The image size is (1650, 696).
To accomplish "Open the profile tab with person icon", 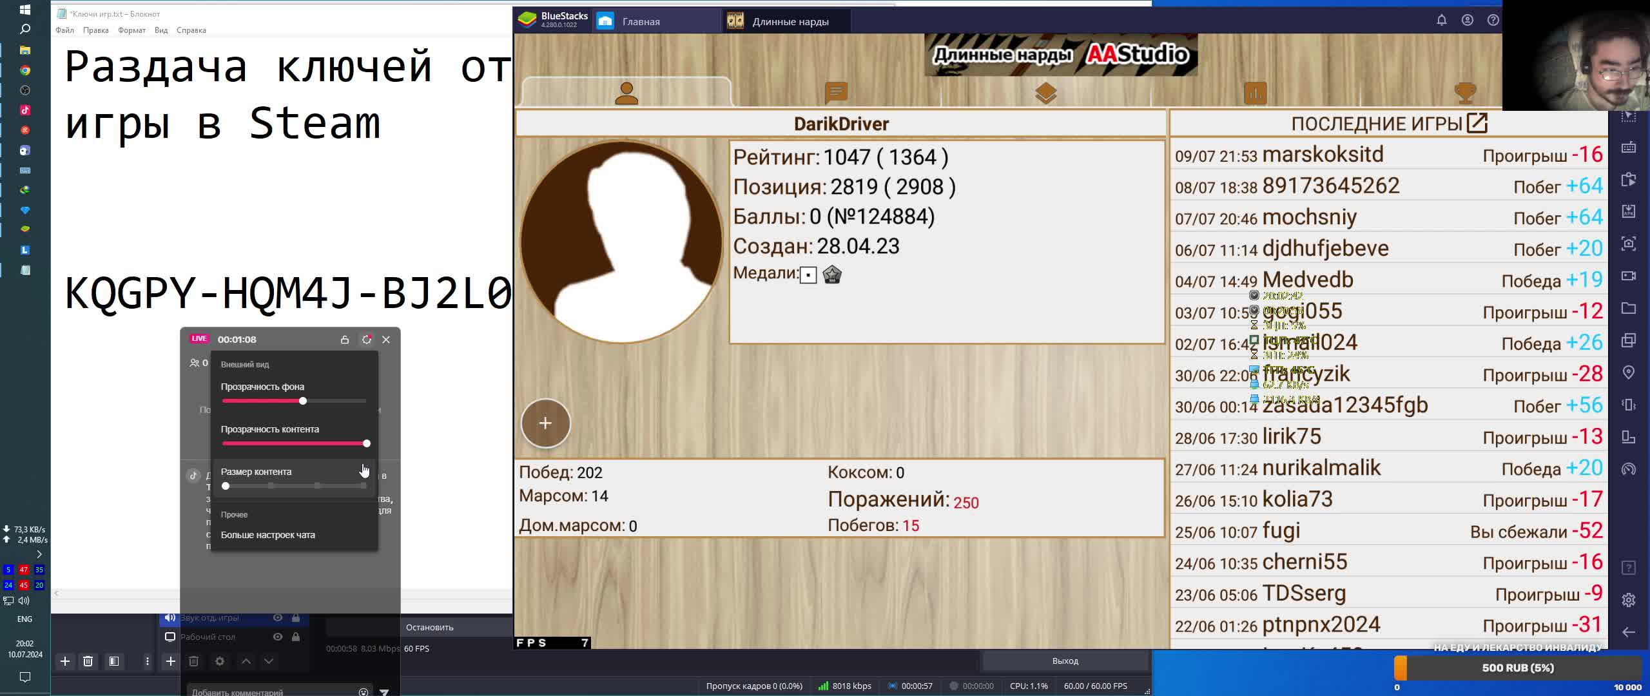I will (x=626, y=93).
